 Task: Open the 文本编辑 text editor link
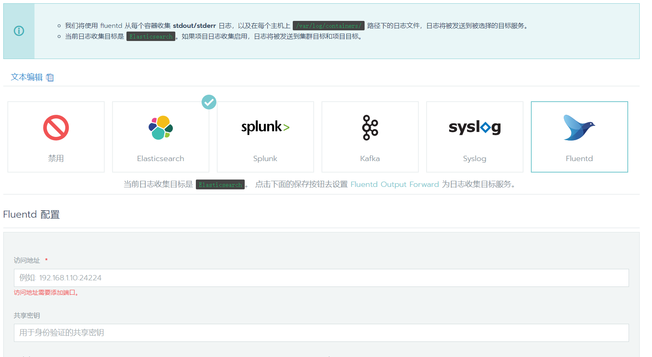[27, 77]
